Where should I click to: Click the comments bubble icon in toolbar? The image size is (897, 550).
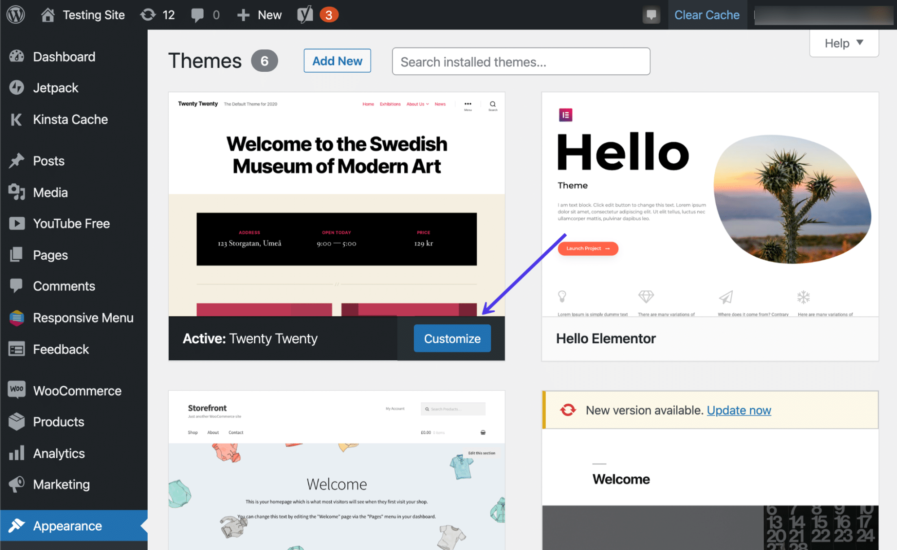[x=197, y=14]
